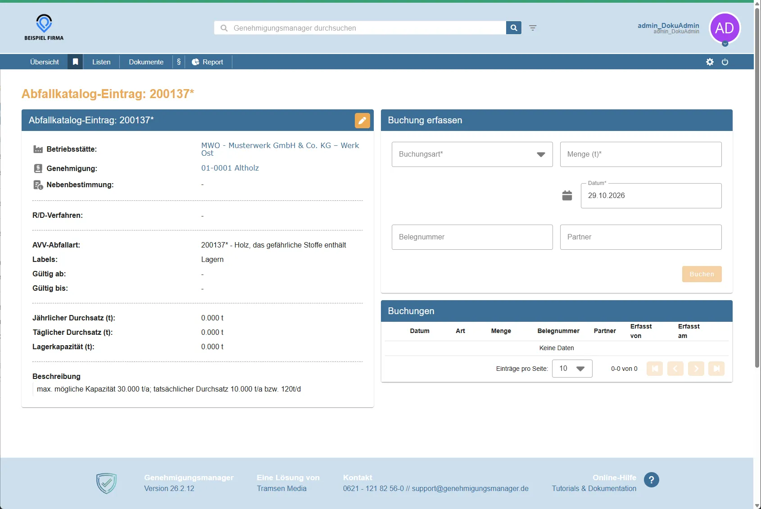761x509 pixels.
Task: Click the Art column header
Action: [460, 331]
